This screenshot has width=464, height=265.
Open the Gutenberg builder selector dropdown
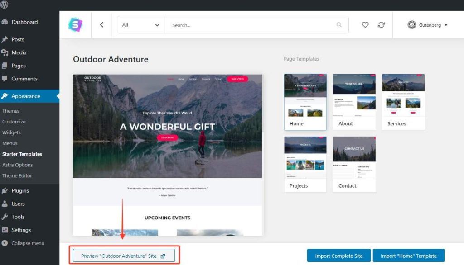click(427, 25)
